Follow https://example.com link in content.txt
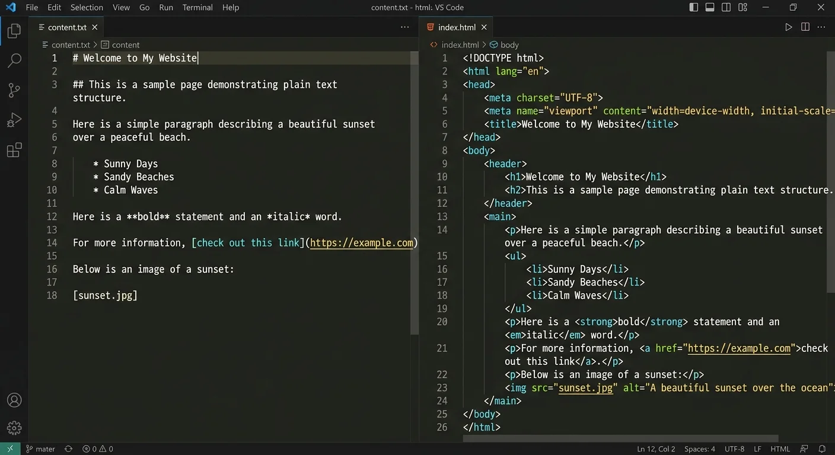 (x=362, y=243)
